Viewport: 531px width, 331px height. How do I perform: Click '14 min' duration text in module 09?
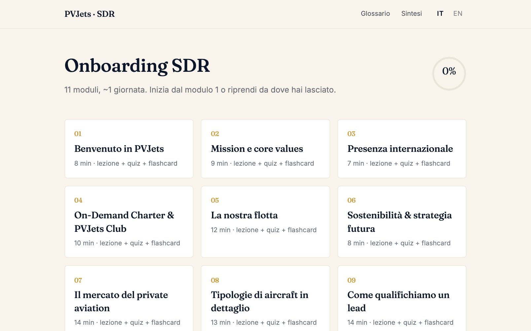click(x=357, y=322)
